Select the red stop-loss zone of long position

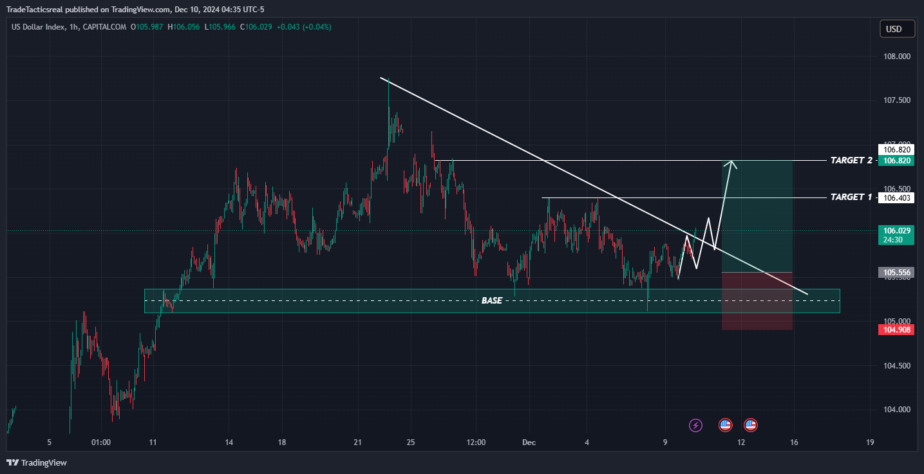757,301
